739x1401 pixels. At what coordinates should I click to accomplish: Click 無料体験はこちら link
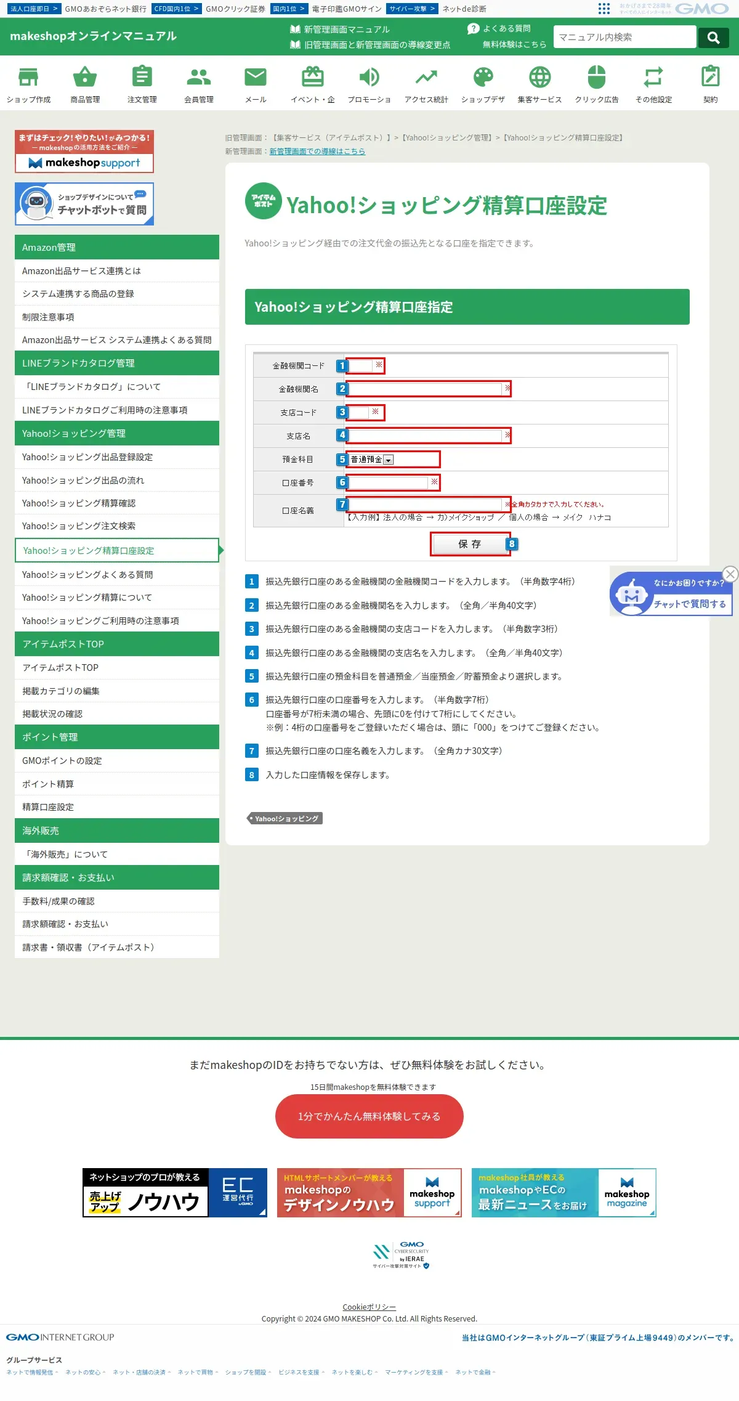click(514, 44)
